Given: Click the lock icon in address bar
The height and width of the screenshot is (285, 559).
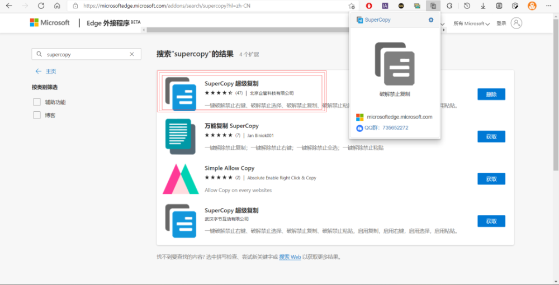Looking at the screenshot, I should (75, 6).
